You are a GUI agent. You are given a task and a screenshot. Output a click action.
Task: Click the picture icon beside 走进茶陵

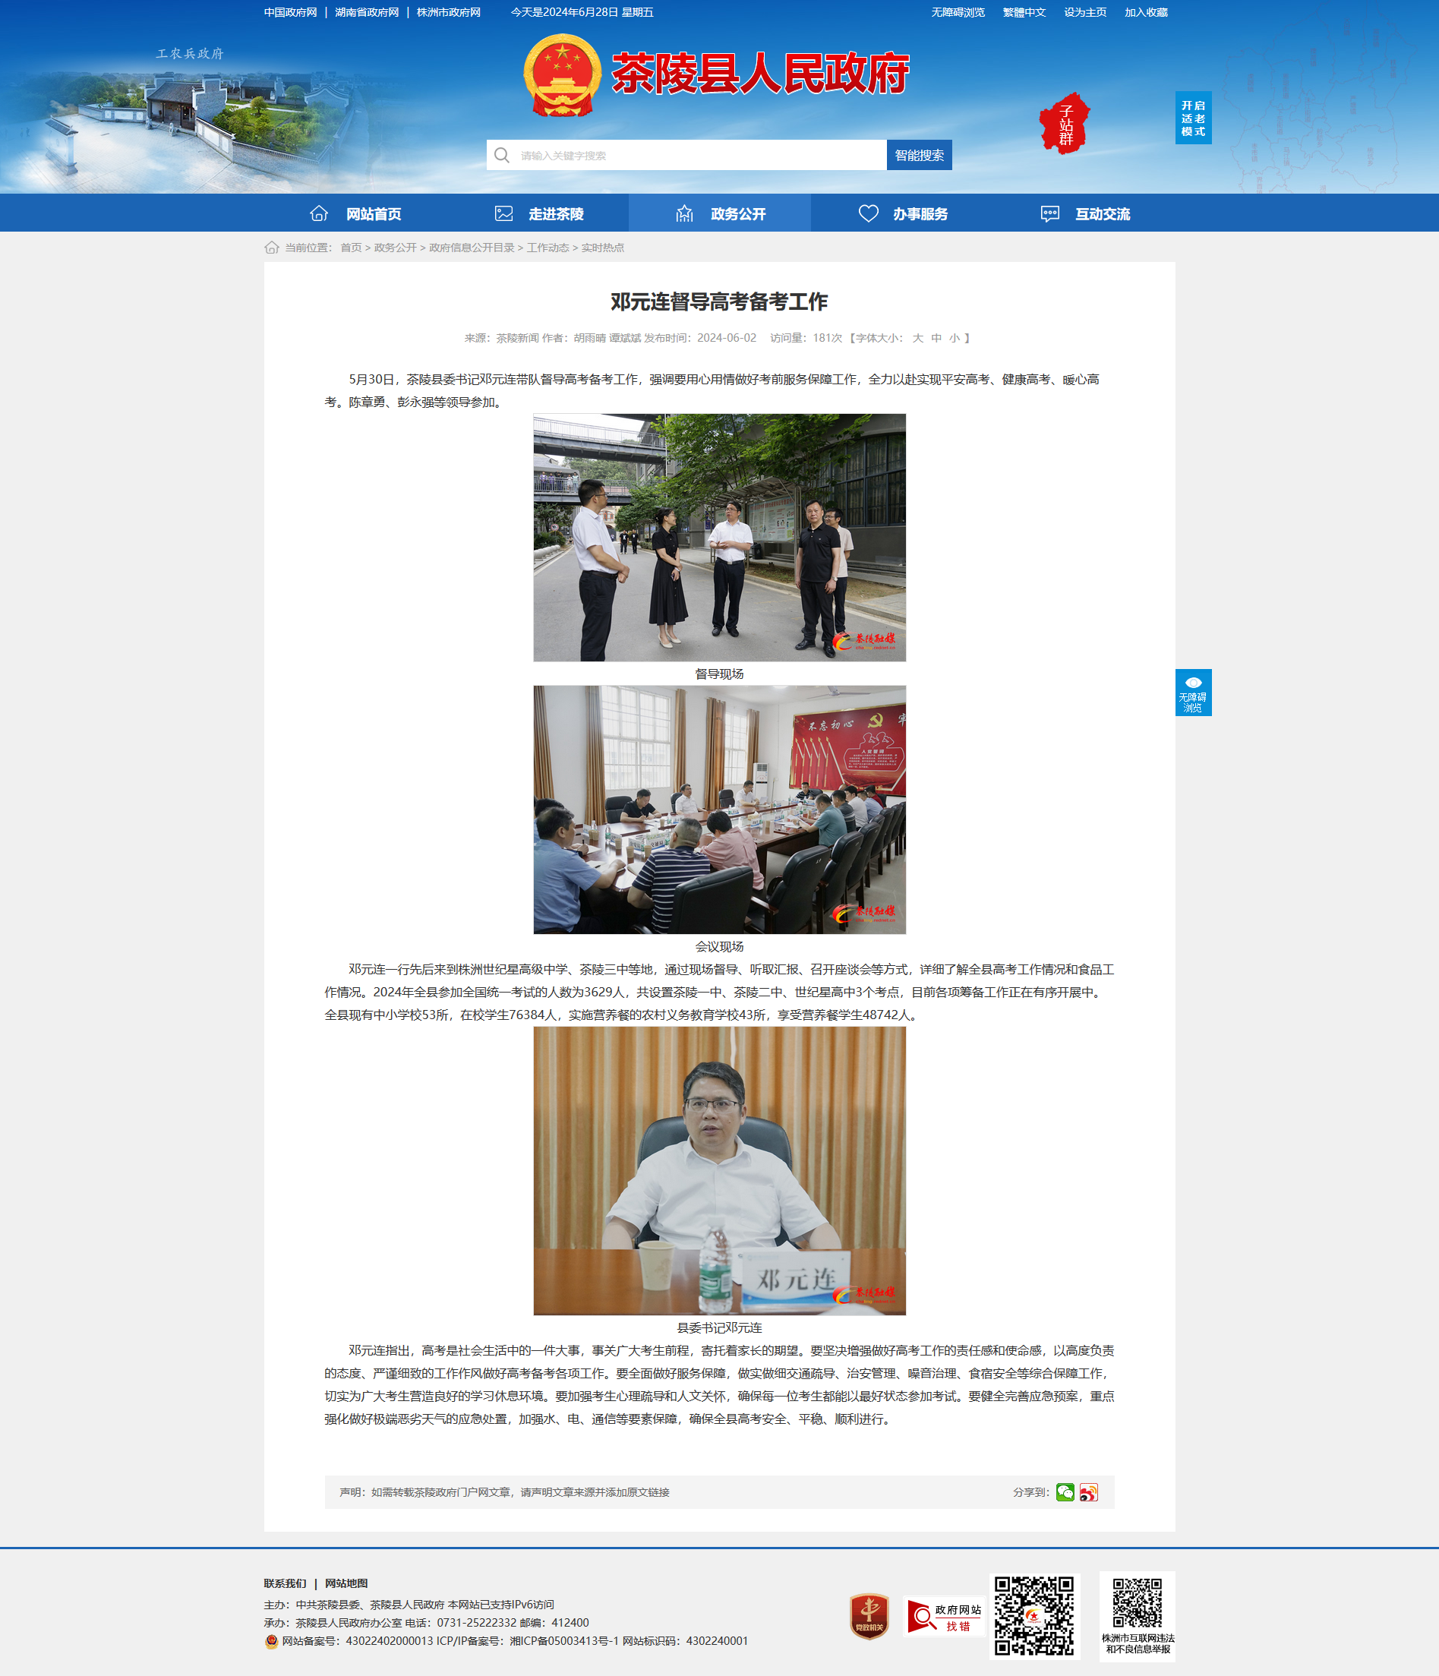click(504, 213)
